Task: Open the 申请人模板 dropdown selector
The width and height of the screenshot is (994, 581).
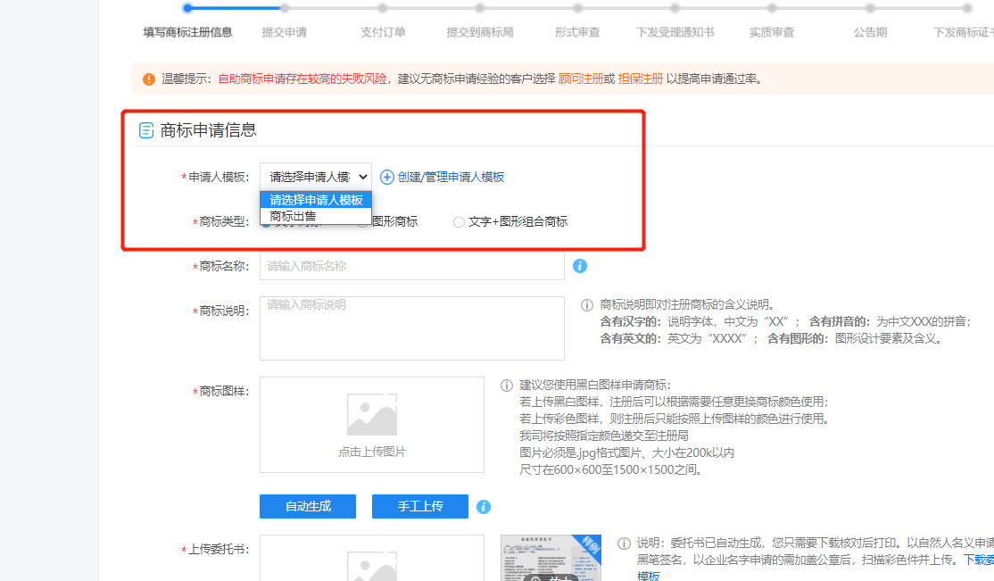Action: (x=316, y=177)
